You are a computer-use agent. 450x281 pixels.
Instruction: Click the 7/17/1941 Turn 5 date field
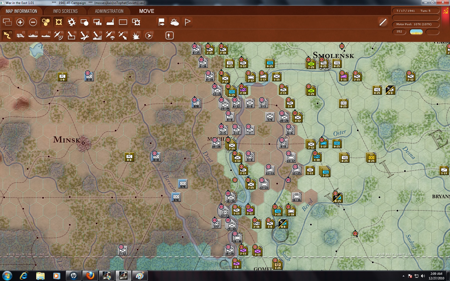click(x=416, y=11)
